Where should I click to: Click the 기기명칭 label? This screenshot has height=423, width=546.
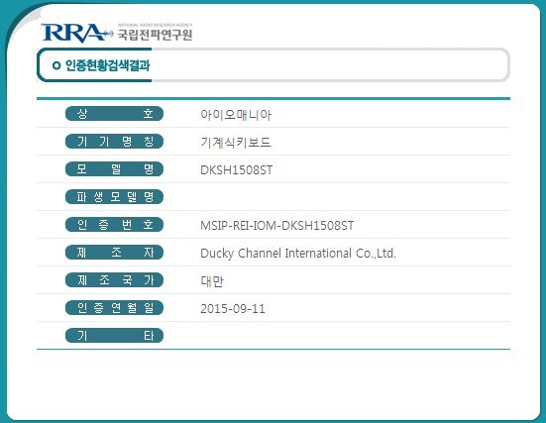coord(114,142)
